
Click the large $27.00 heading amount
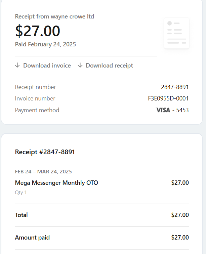[38, 31]
